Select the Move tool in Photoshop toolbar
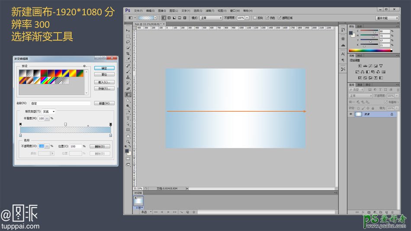 (x=128, y=31)
